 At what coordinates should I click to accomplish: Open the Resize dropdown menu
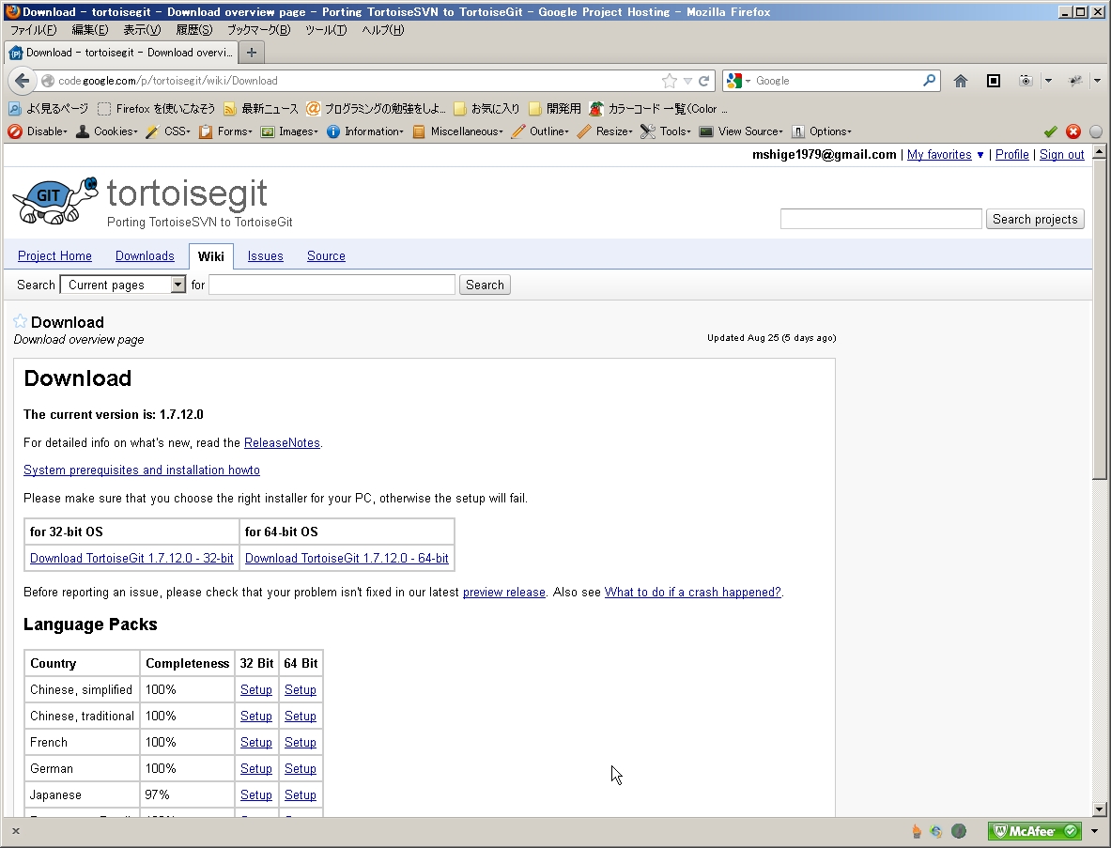pos(605,131)
